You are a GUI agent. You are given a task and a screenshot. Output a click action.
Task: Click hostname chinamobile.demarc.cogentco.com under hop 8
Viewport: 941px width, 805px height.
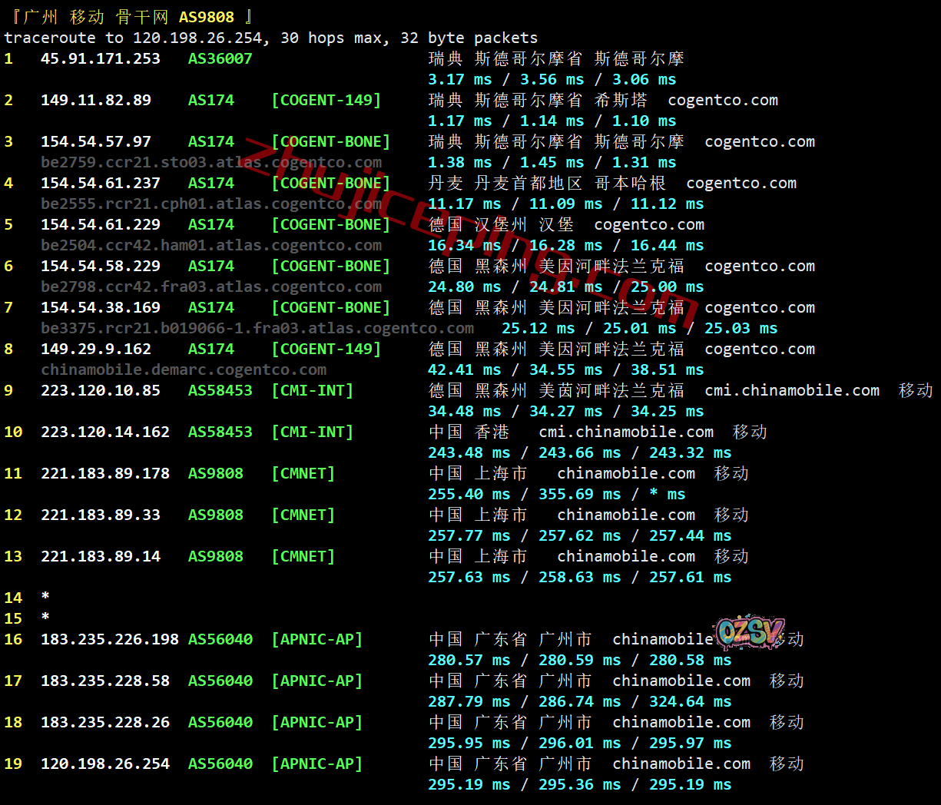184,369
